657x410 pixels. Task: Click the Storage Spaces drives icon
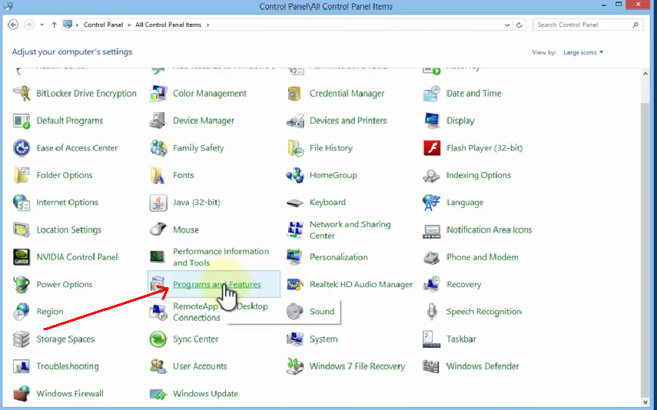tap(22, 339)
